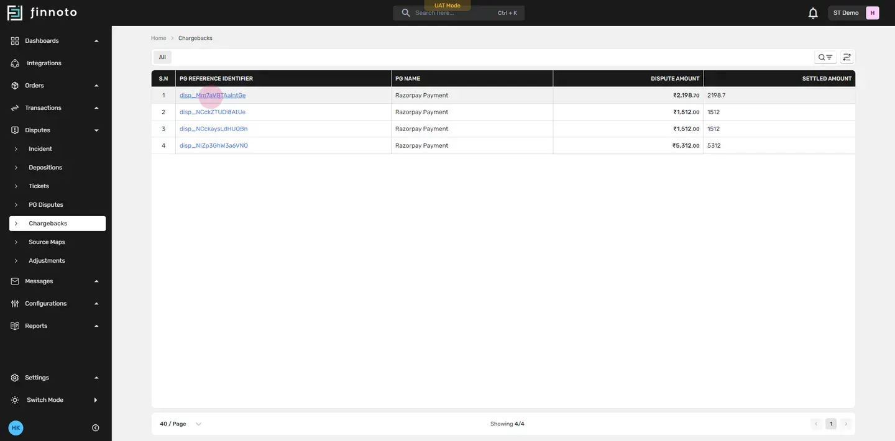Viewport: 895px width, 441px height.
Task: Click the Transactions arrows icon
Action: click(15, 108)
